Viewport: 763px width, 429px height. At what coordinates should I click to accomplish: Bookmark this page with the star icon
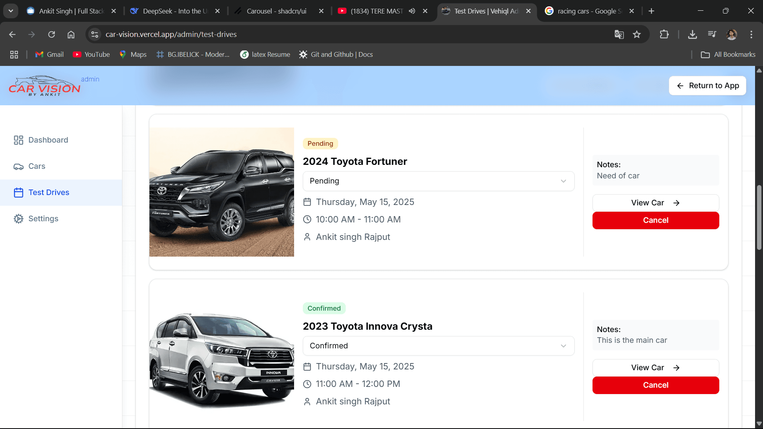[x=637, y=35]
